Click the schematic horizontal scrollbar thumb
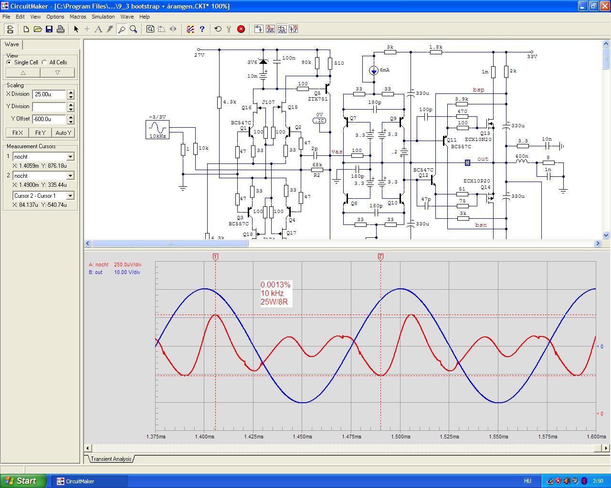 point(170,244)
